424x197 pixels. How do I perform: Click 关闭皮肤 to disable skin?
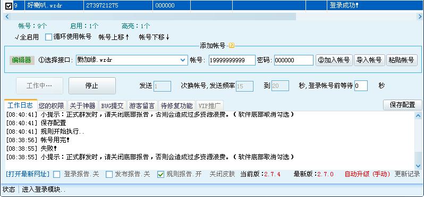click(222, 174)
